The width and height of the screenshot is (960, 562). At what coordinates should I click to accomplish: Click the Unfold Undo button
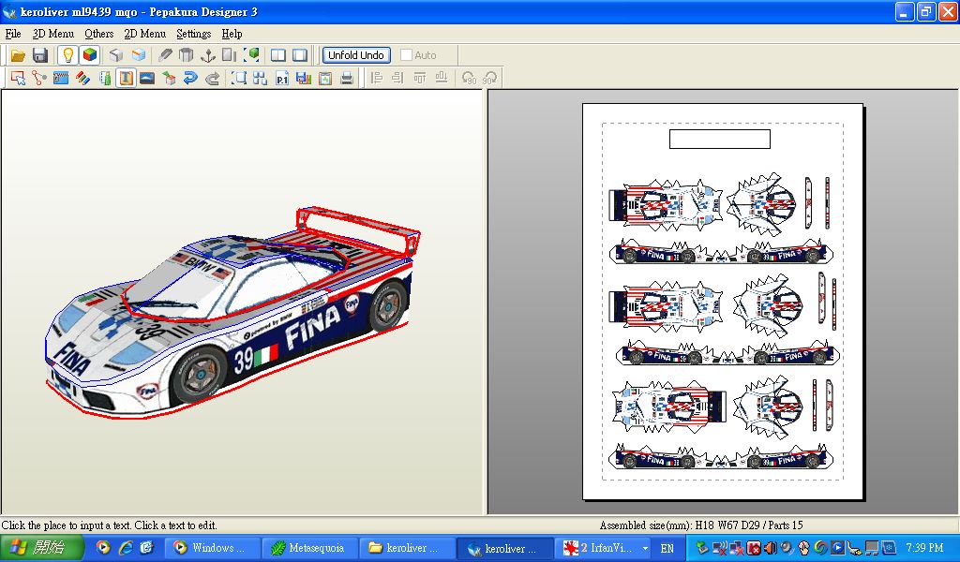(x=356, y=55)
